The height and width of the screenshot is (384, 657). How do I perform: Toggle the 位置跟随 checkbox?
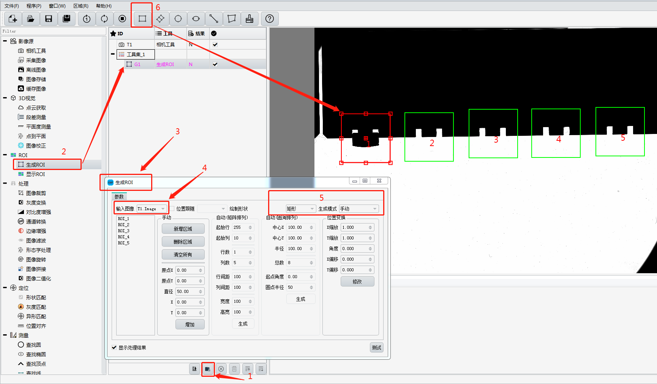point(172,209)
